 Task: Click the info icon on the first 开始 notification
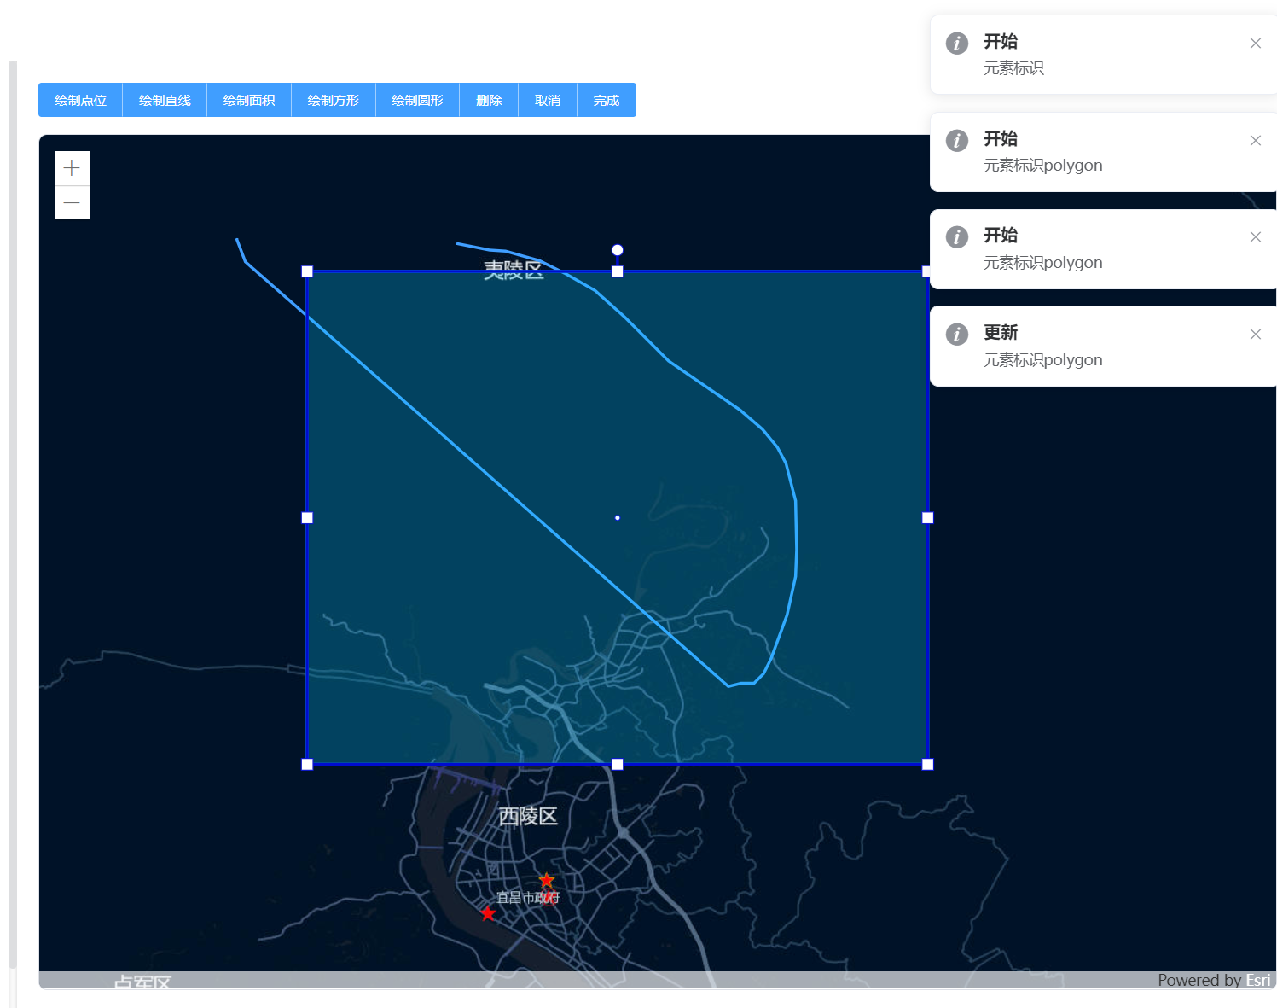[957, 43]
